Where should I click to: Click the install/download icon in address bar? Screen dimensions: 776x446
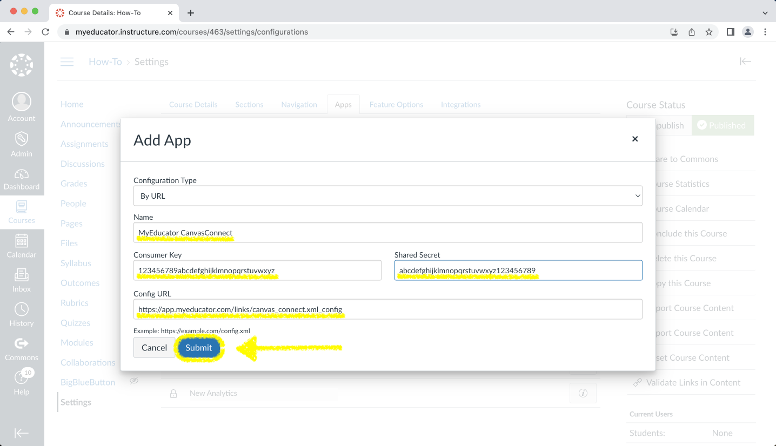674,32
